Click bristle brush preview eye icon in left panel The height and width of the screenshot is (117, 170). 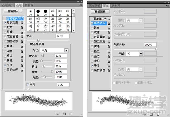(57, 114)
